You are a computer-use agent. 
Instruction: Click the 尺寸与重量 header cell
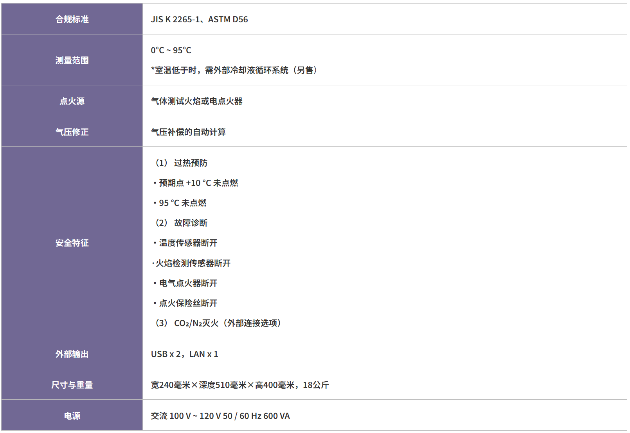pyautogui.click(x=72, y=385)
